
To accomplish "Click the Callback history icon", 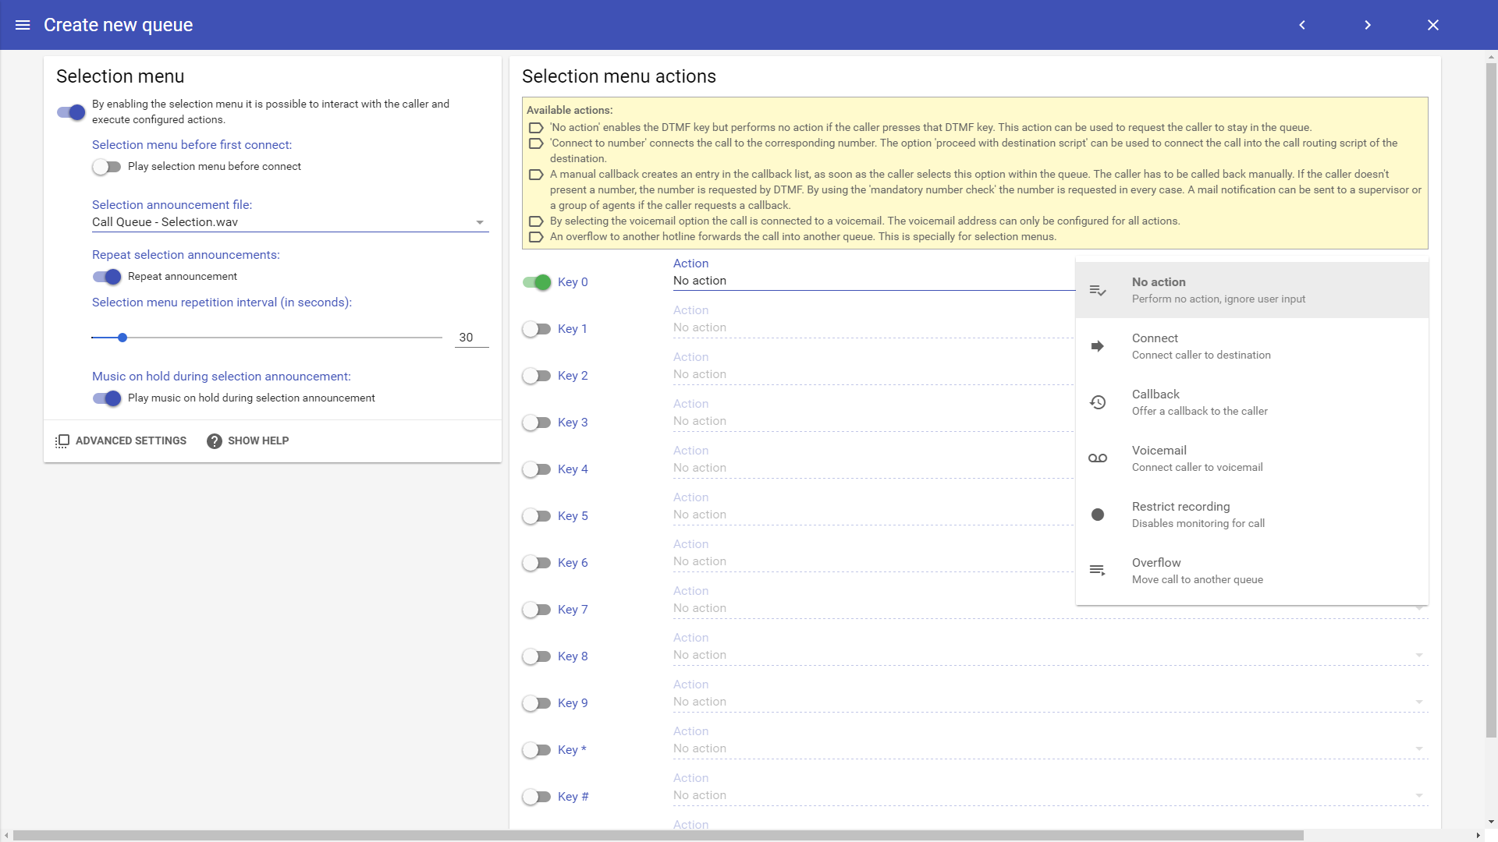I will 1097,402.
